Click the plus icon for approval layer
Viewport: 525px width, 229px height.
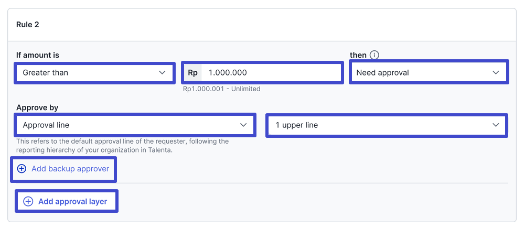click(28, 202)
